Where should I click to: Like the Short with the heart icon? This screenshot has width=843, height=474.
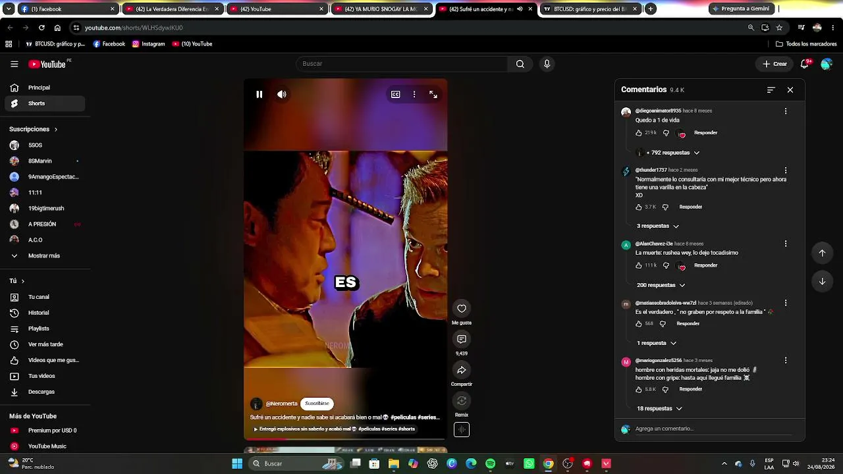[462, 309]
